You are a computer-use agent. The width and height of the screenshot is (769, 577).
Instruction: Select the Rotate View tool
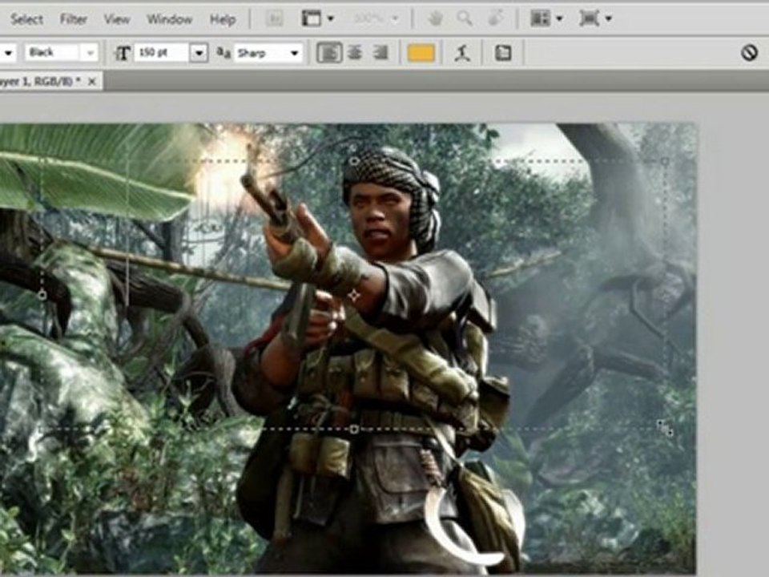497,18
